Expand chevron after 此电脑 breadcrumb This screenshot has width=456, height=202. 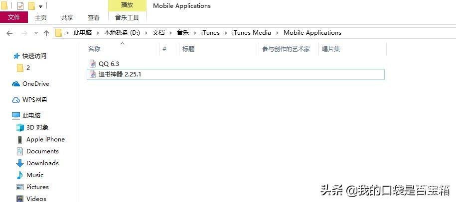pyautogui.click(x=98, y=33)
